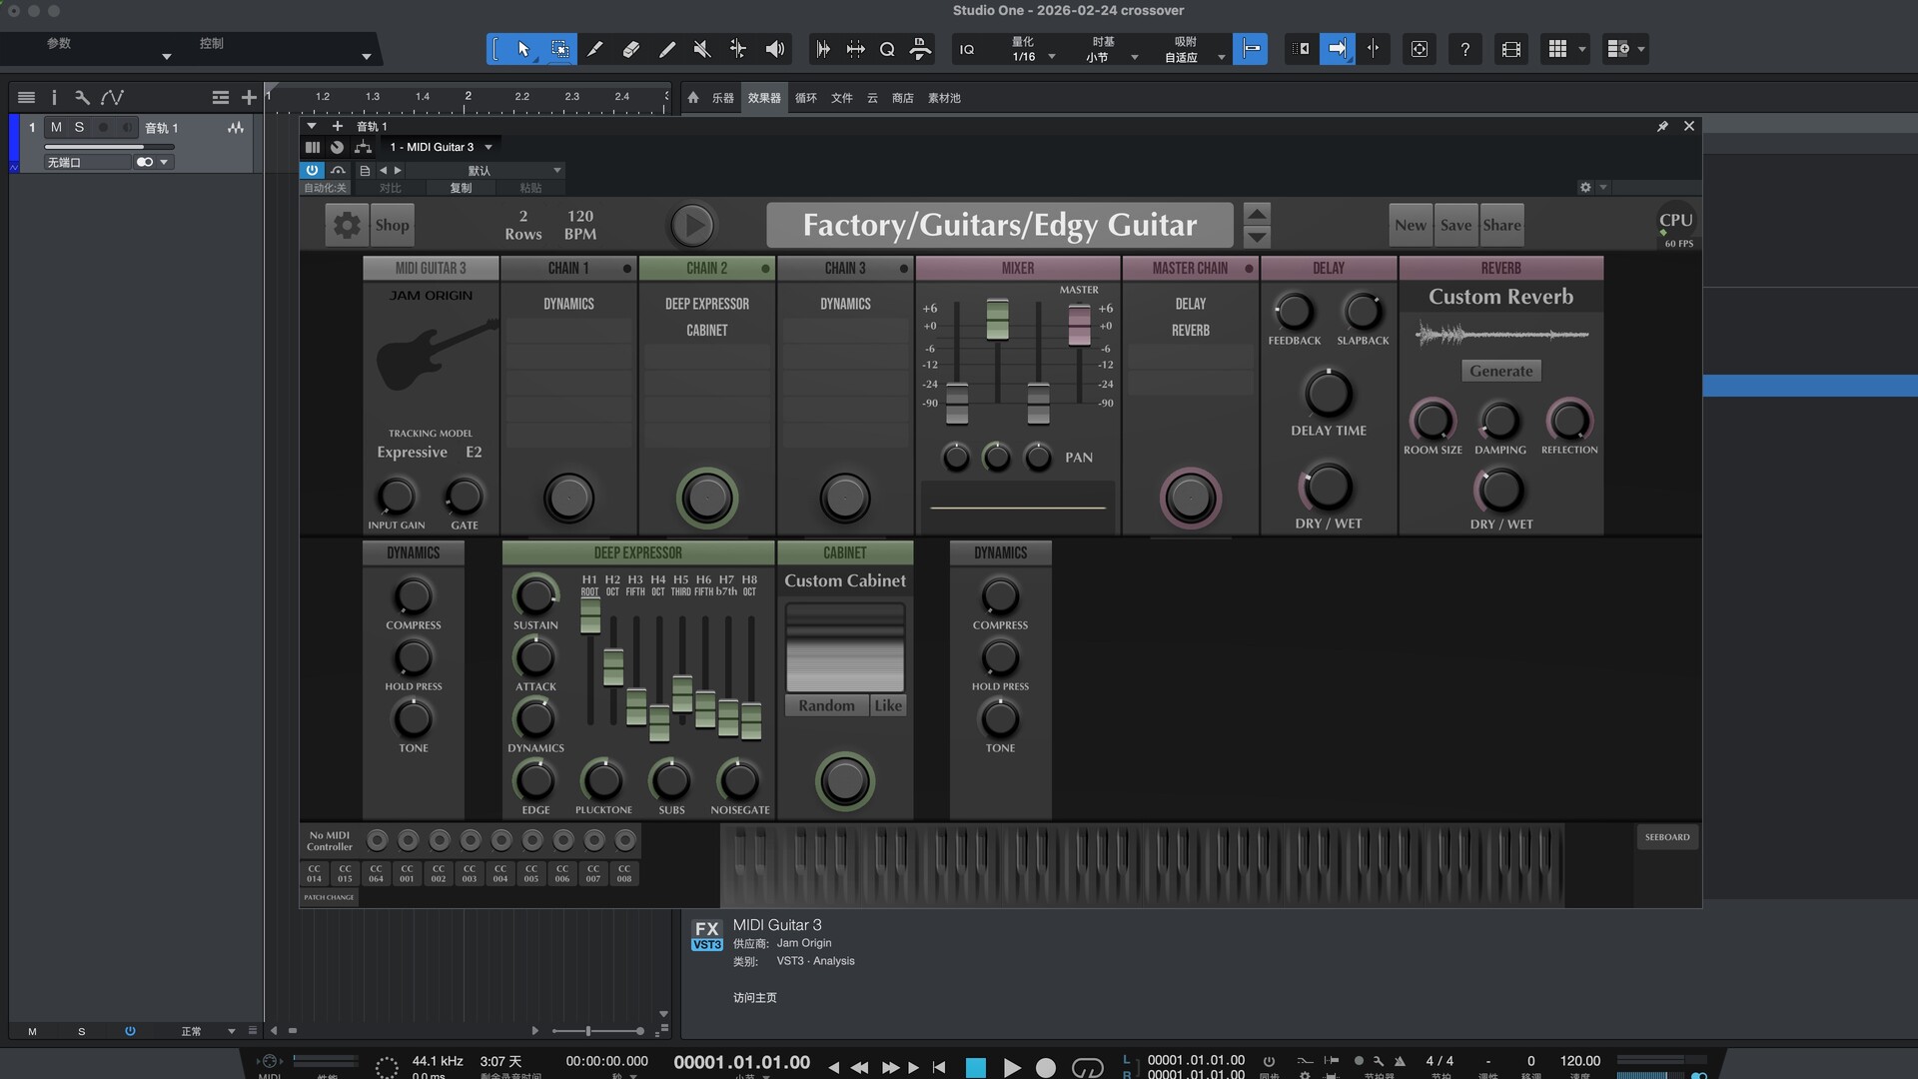Viewport: 1918px width, 1079px height.
Task: Click the video player film icon
Action: (1510, 49)
